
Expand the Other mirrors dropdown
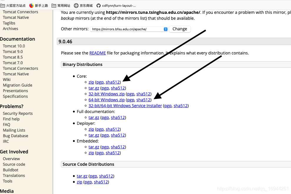(x=129, y=29)
